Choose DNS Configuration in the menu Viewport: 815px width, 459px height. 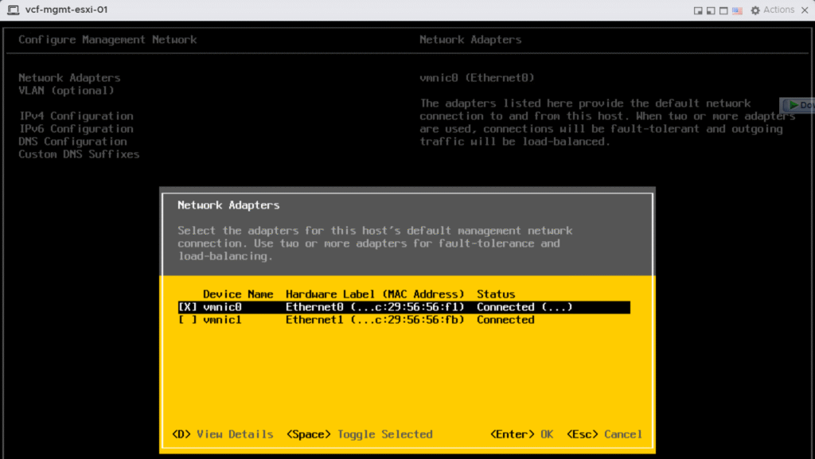(x=72, y=142)
